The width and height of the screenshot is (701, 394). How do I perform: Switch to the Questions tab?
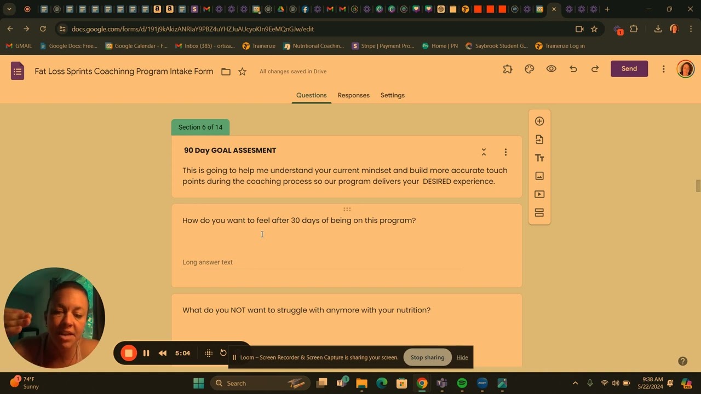point(311,95)
